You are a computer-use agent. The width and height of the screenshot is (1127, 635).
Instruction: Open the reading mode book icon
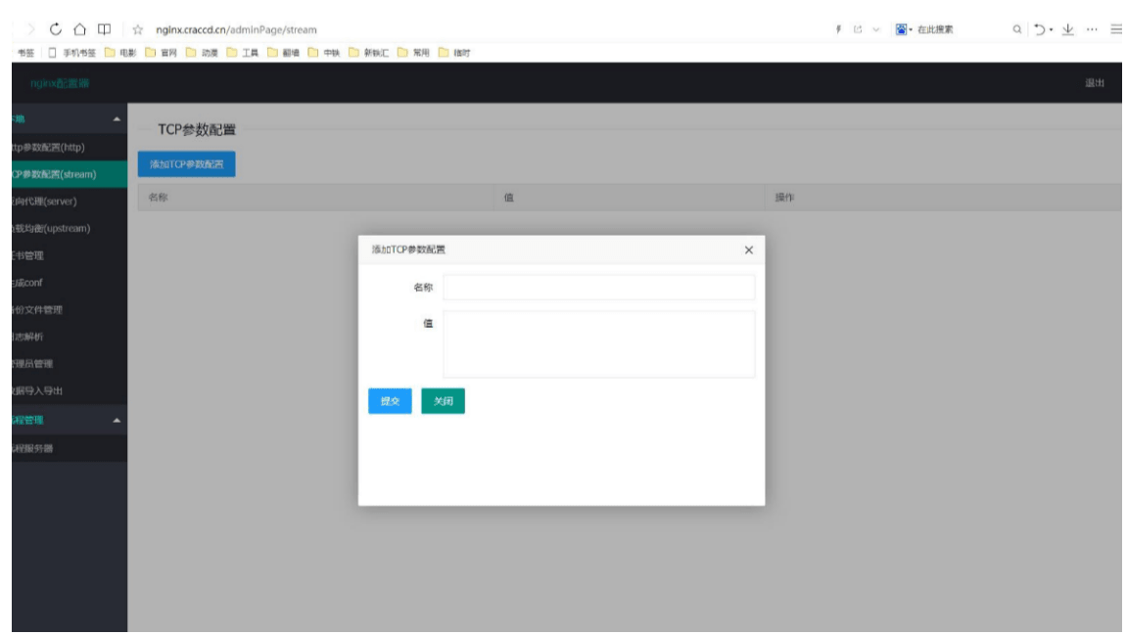click(x=104, y=29)
